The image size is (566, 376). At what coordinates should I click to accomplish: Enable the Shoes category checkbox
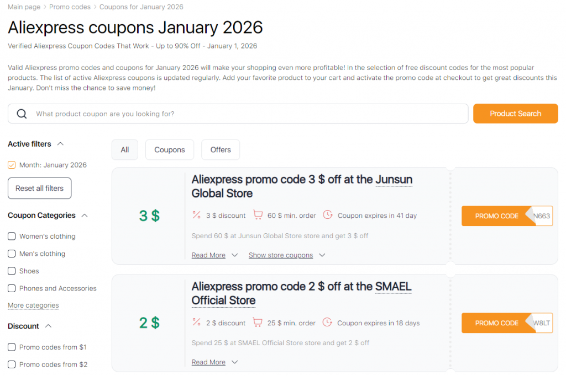click(12, 271)
